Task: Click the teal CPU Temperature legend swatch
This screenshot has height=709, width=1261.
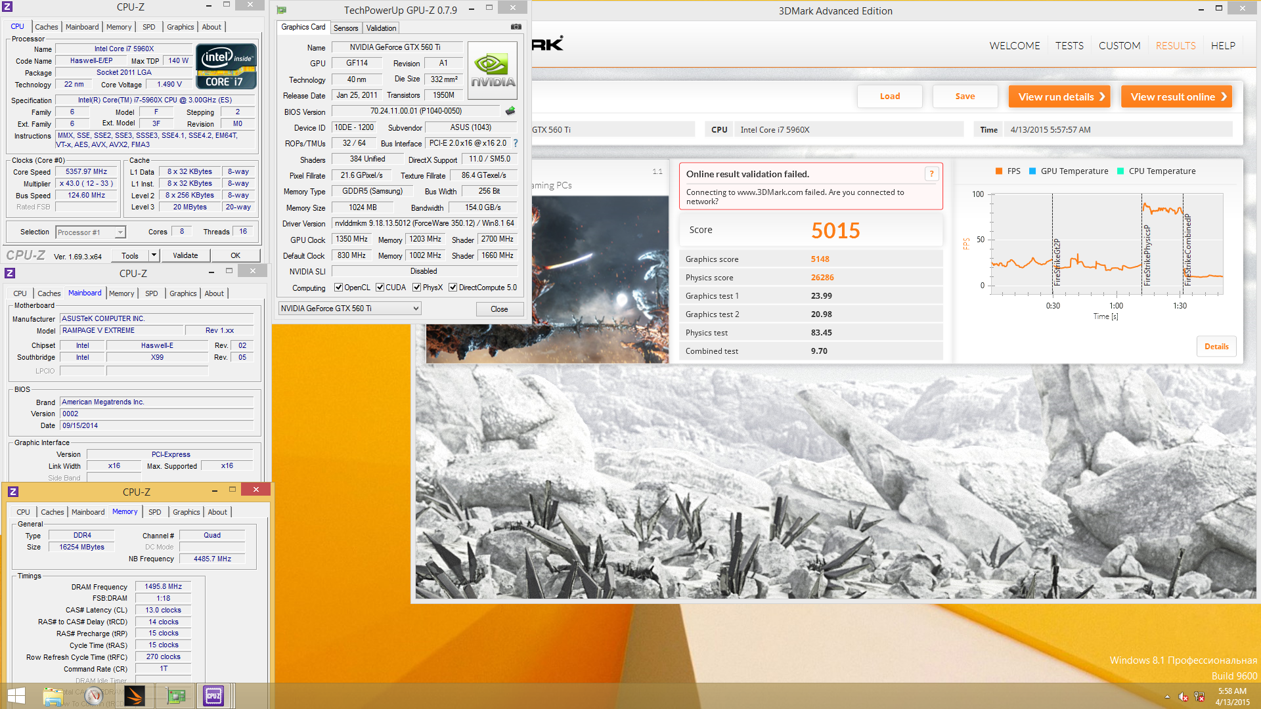Action: pos(1120,171)
